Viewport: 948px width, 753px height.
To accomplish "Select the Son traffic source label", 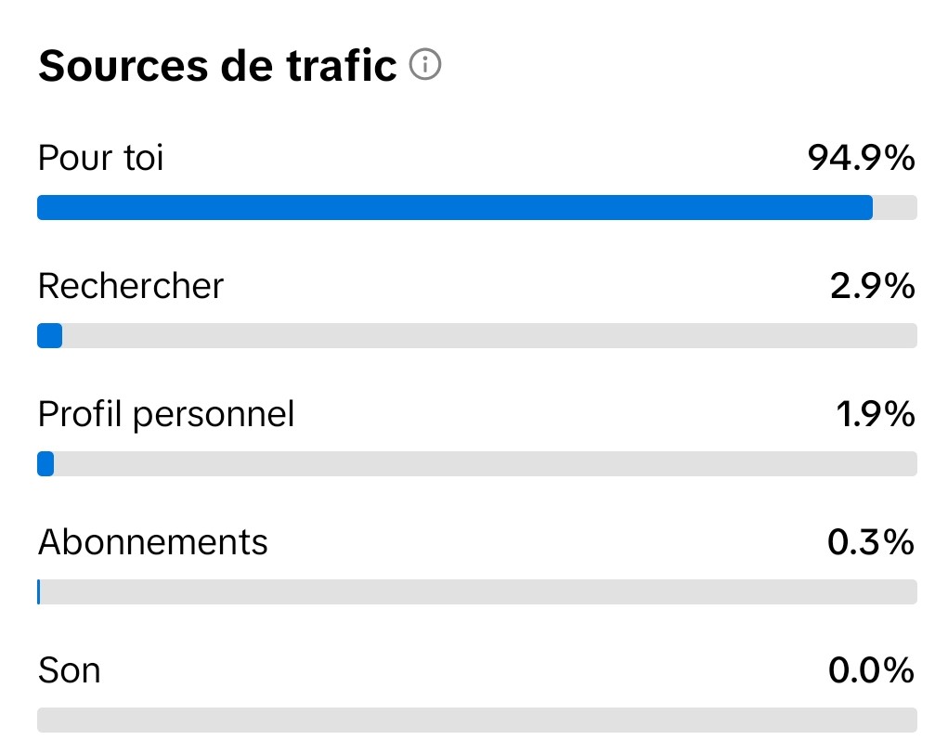I will (x=70, y=669).
